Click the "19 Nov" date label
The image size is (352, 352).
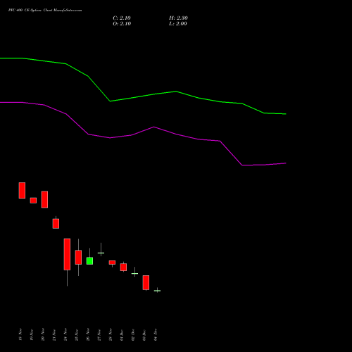pyautogui.click(x=32, y=334)
